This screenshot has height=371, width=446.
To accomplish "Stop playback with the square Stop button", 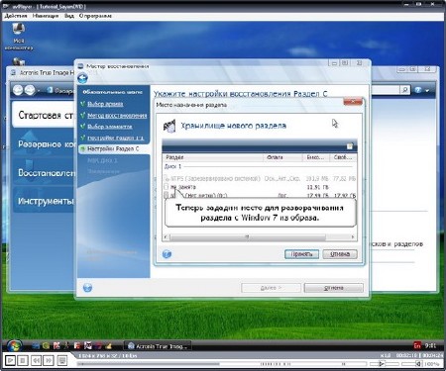I will click(x=23, y=360).
